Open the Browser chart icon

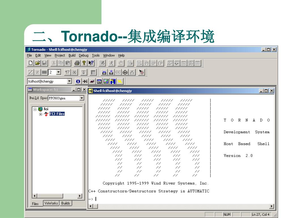click(106, 81)
